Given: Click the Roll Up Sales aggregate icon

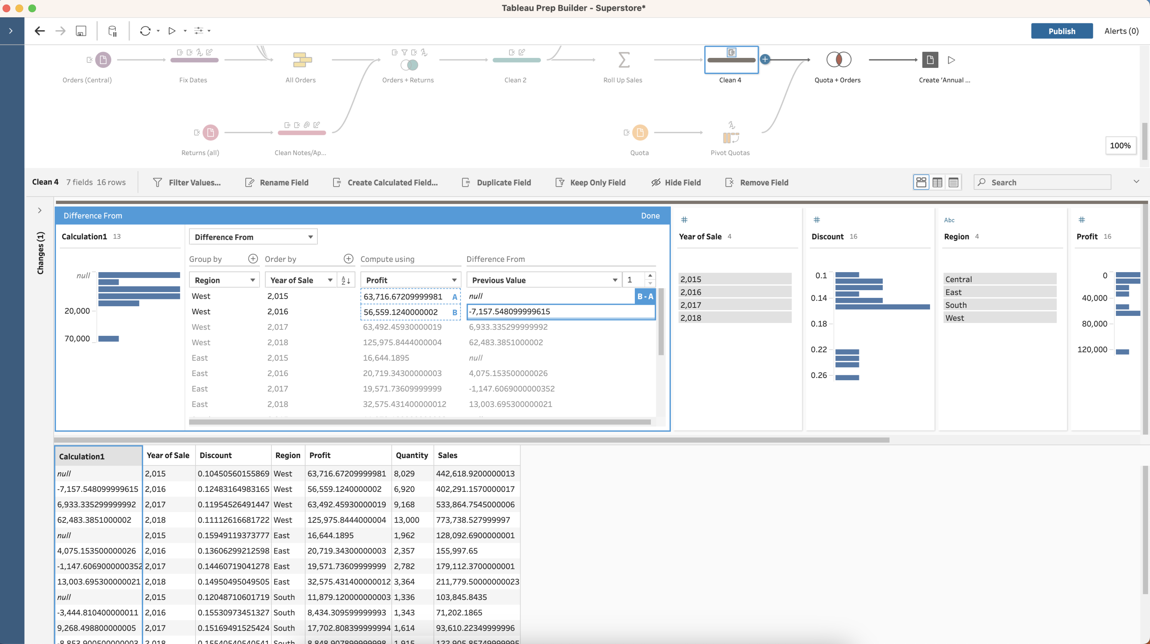Looking at the screenshot, I should click(624, 60).
